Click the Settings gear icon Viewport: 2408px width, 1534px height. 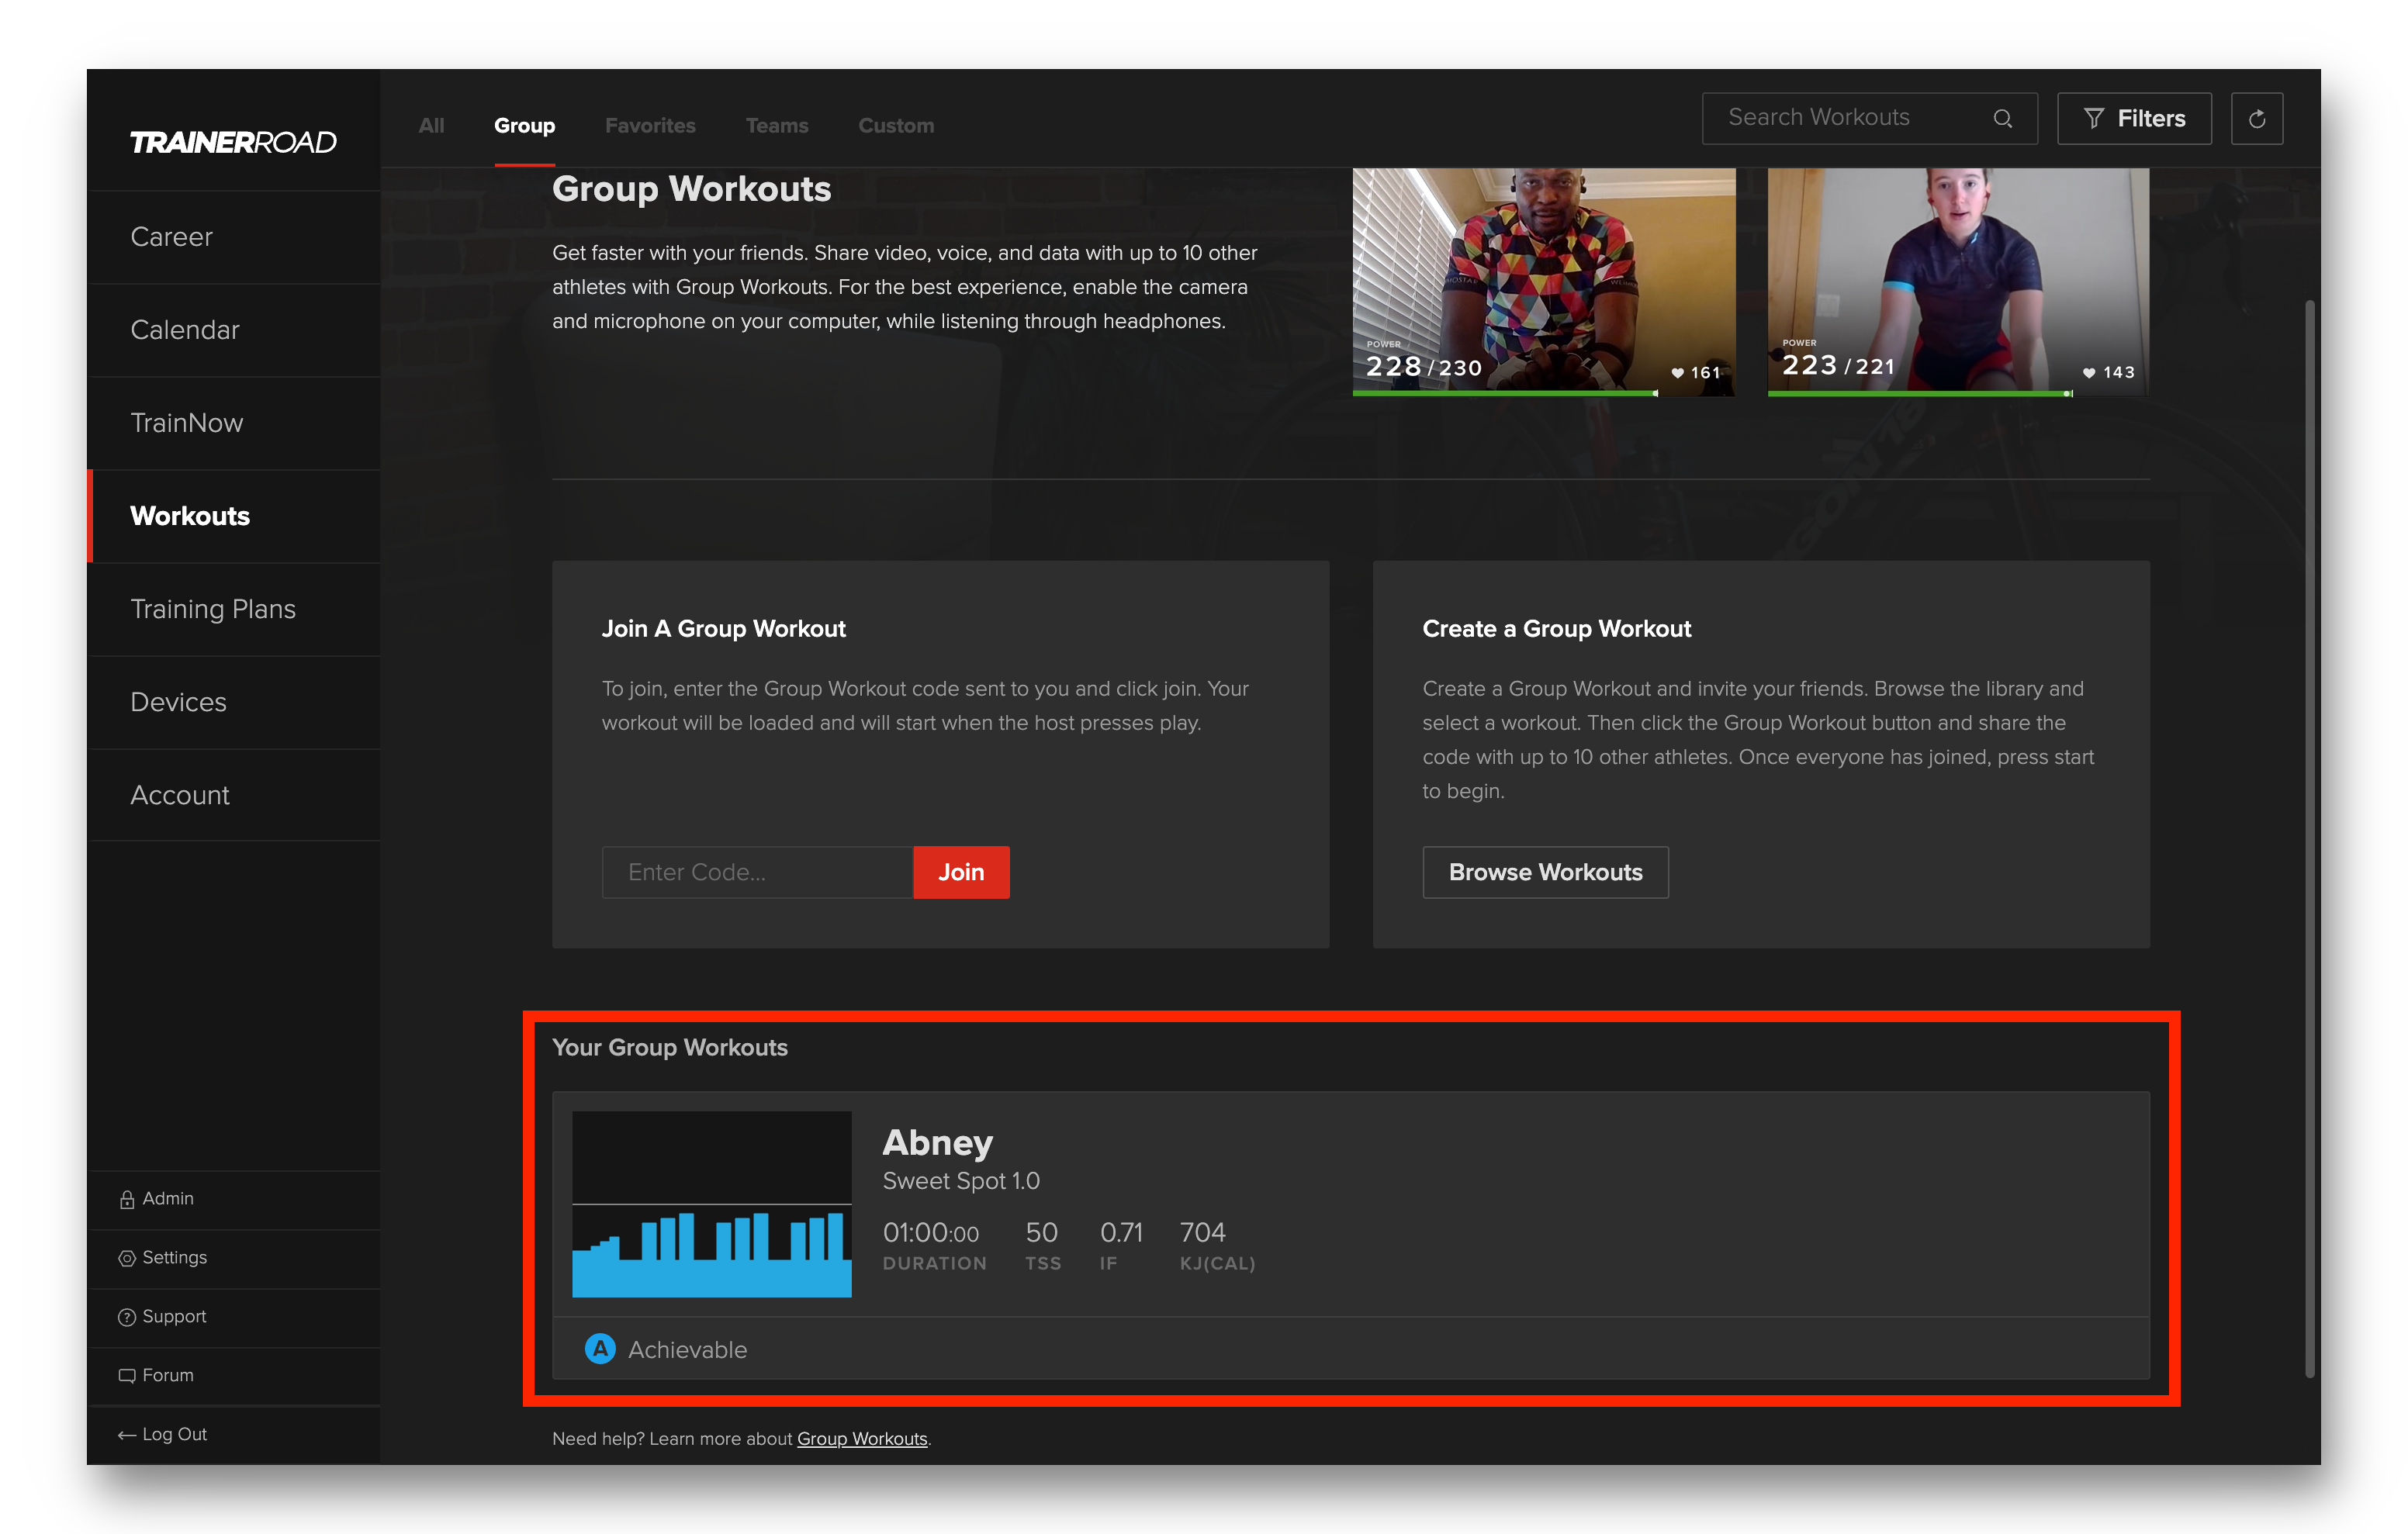coord(127,1258)
